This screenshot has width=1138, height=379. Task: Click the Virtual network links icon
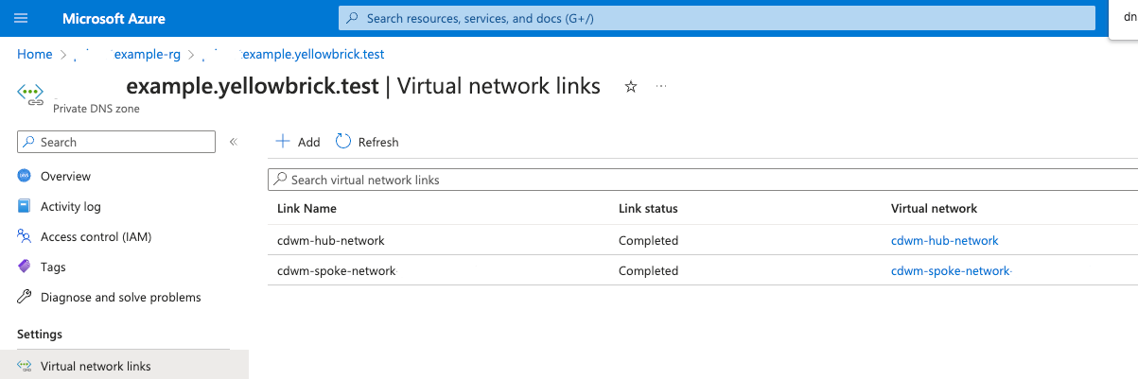(25, 366)
